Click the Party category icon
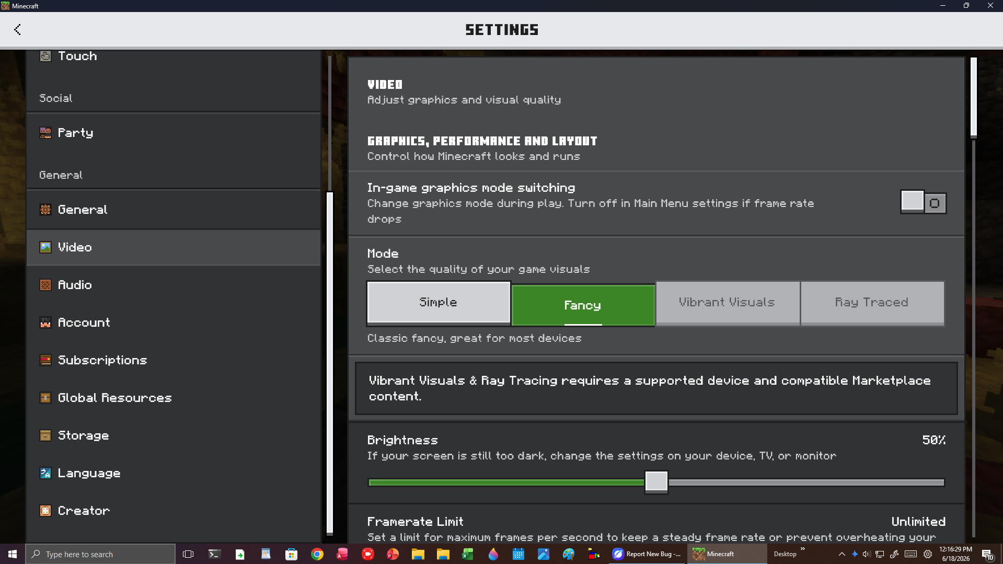Image resolution: width=1003 pixels, height=564 pixels. tap(45, 133)
